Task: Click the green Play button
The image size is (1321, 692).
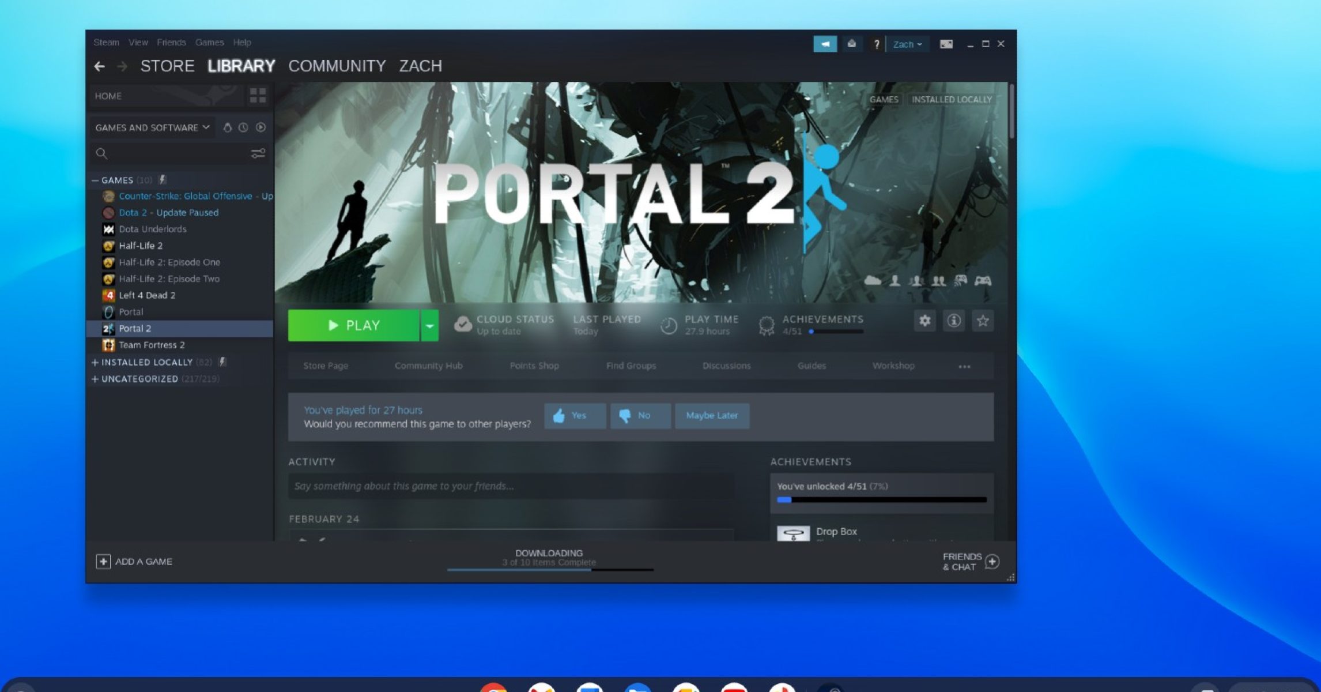Action: (353, 326)
